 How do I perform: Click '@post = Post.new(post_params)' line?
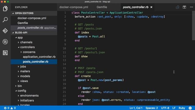coord(101,80)
